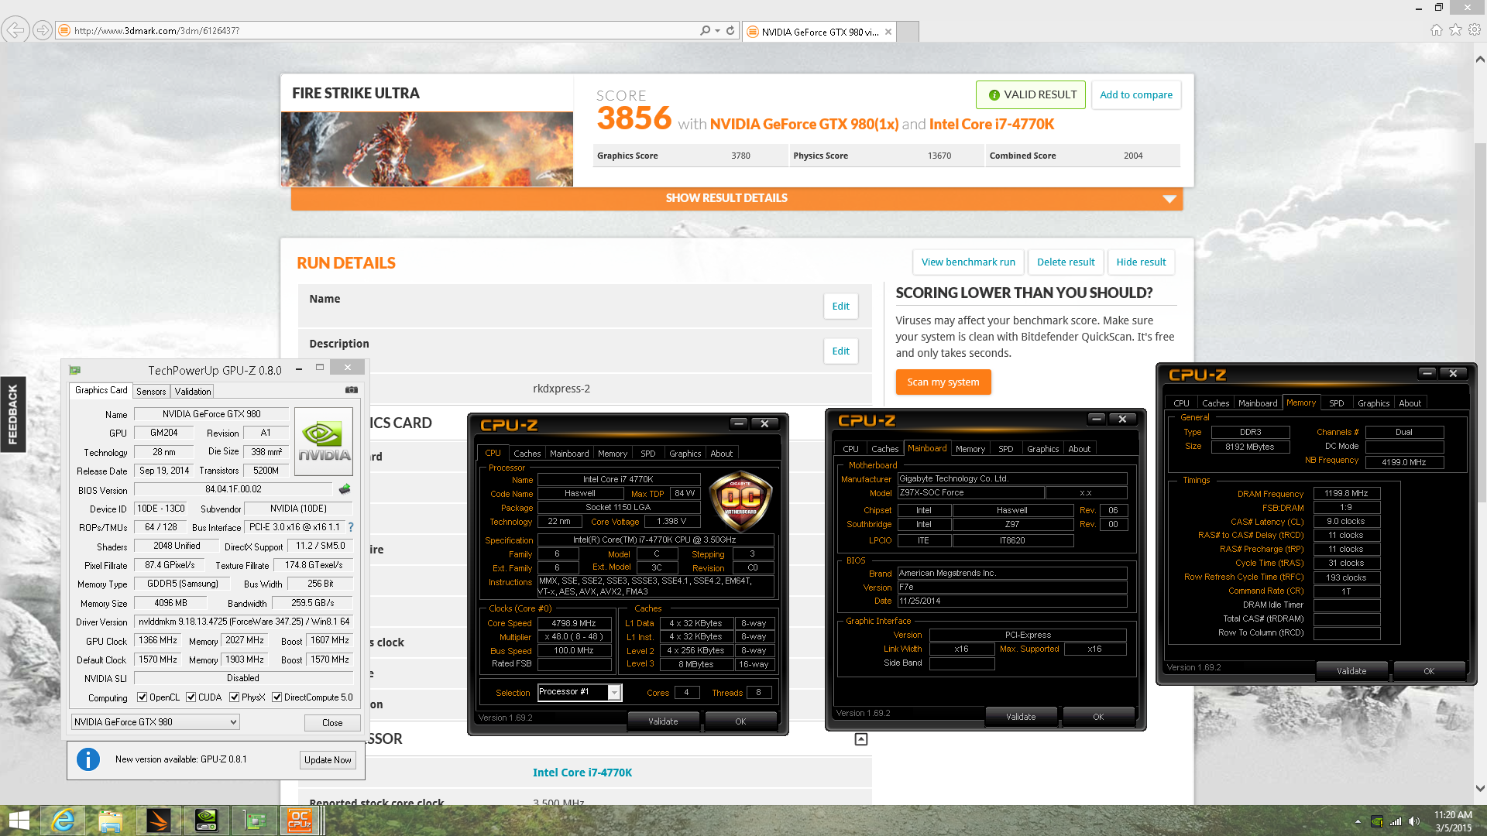Open the Memory tab in the middle CPU-Z window
This screenshot has height=836, width=1487.
[x=970, y=449]
